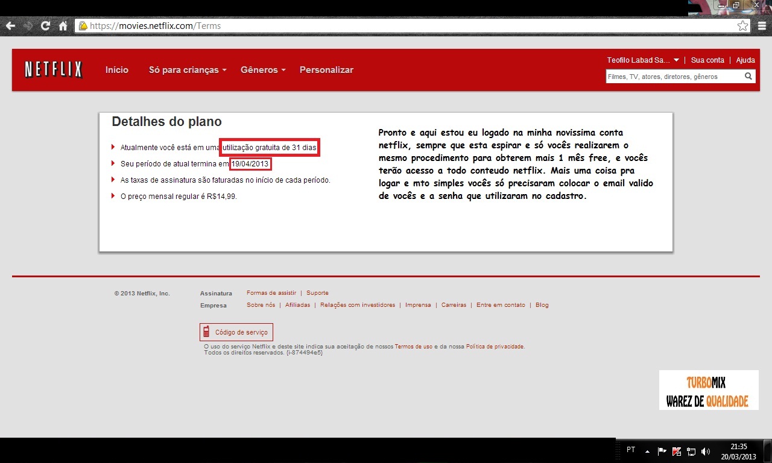Screen dimensions: 772x463
Task: Click the text "utilização gratuita de 31 dias"
Action: click(270, 147)
